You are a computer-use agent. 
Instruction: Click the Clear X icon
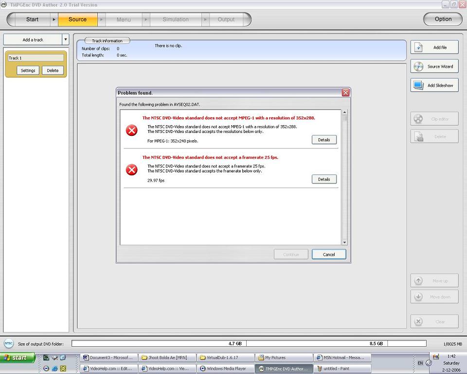(418, 321)
